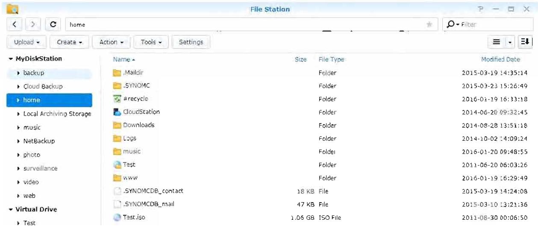Select home in the sidebar tree
538x227 pixels.
pyautogui.click(x=49, y=100)
